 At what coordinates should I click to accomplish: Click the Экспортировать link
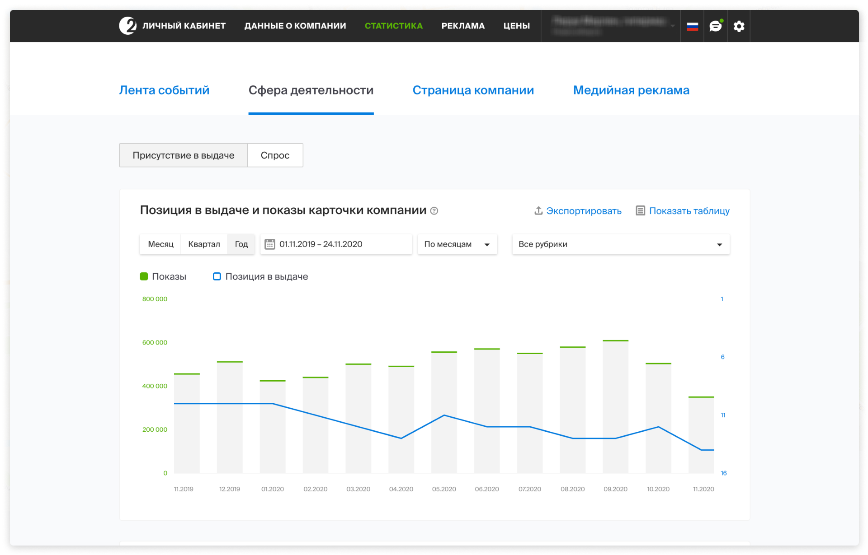583,211
